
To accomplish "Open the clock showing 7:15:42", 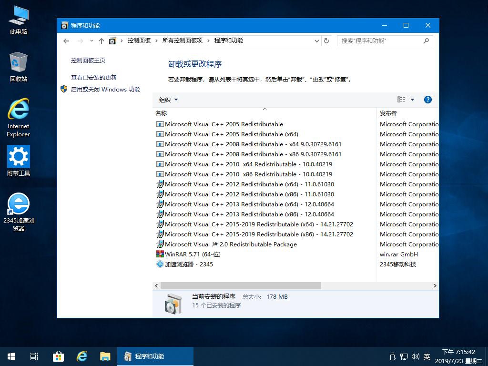I will click(459, 356).
